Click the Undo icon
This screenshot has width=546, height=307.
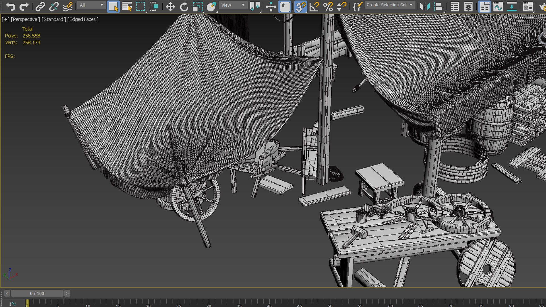tap(11, 7)
